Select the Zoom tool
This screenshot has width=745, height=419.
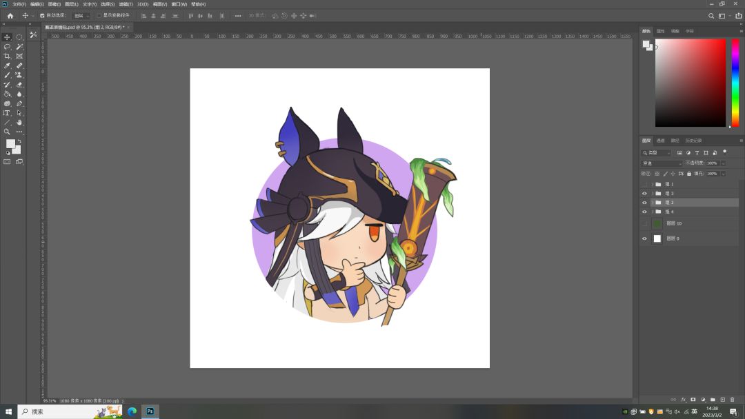point(7,132)
